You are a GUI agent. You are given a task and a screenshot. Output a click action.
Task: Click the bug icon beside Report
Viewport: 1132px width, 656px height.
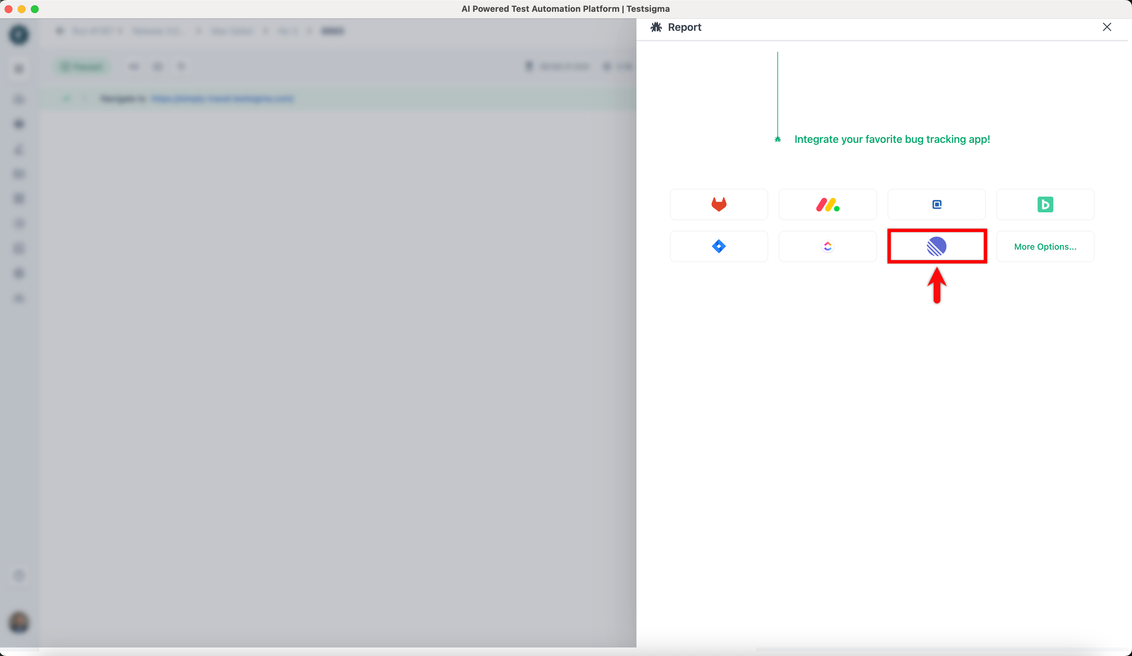[x=656, y=28]
